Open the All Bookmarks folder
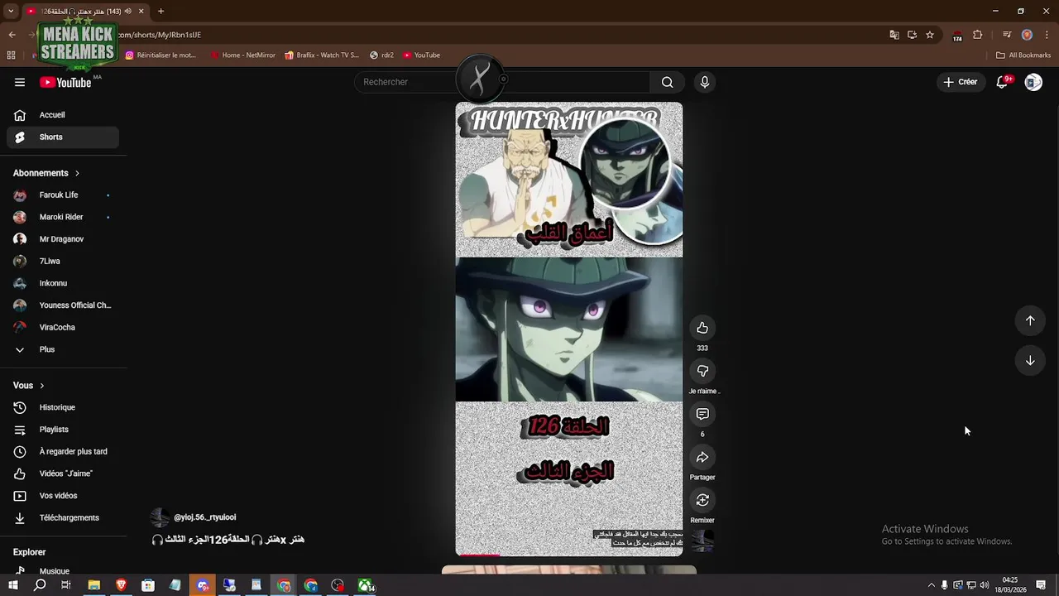This screenshot has height=596, width=1059. click(x=1023, y=55)
